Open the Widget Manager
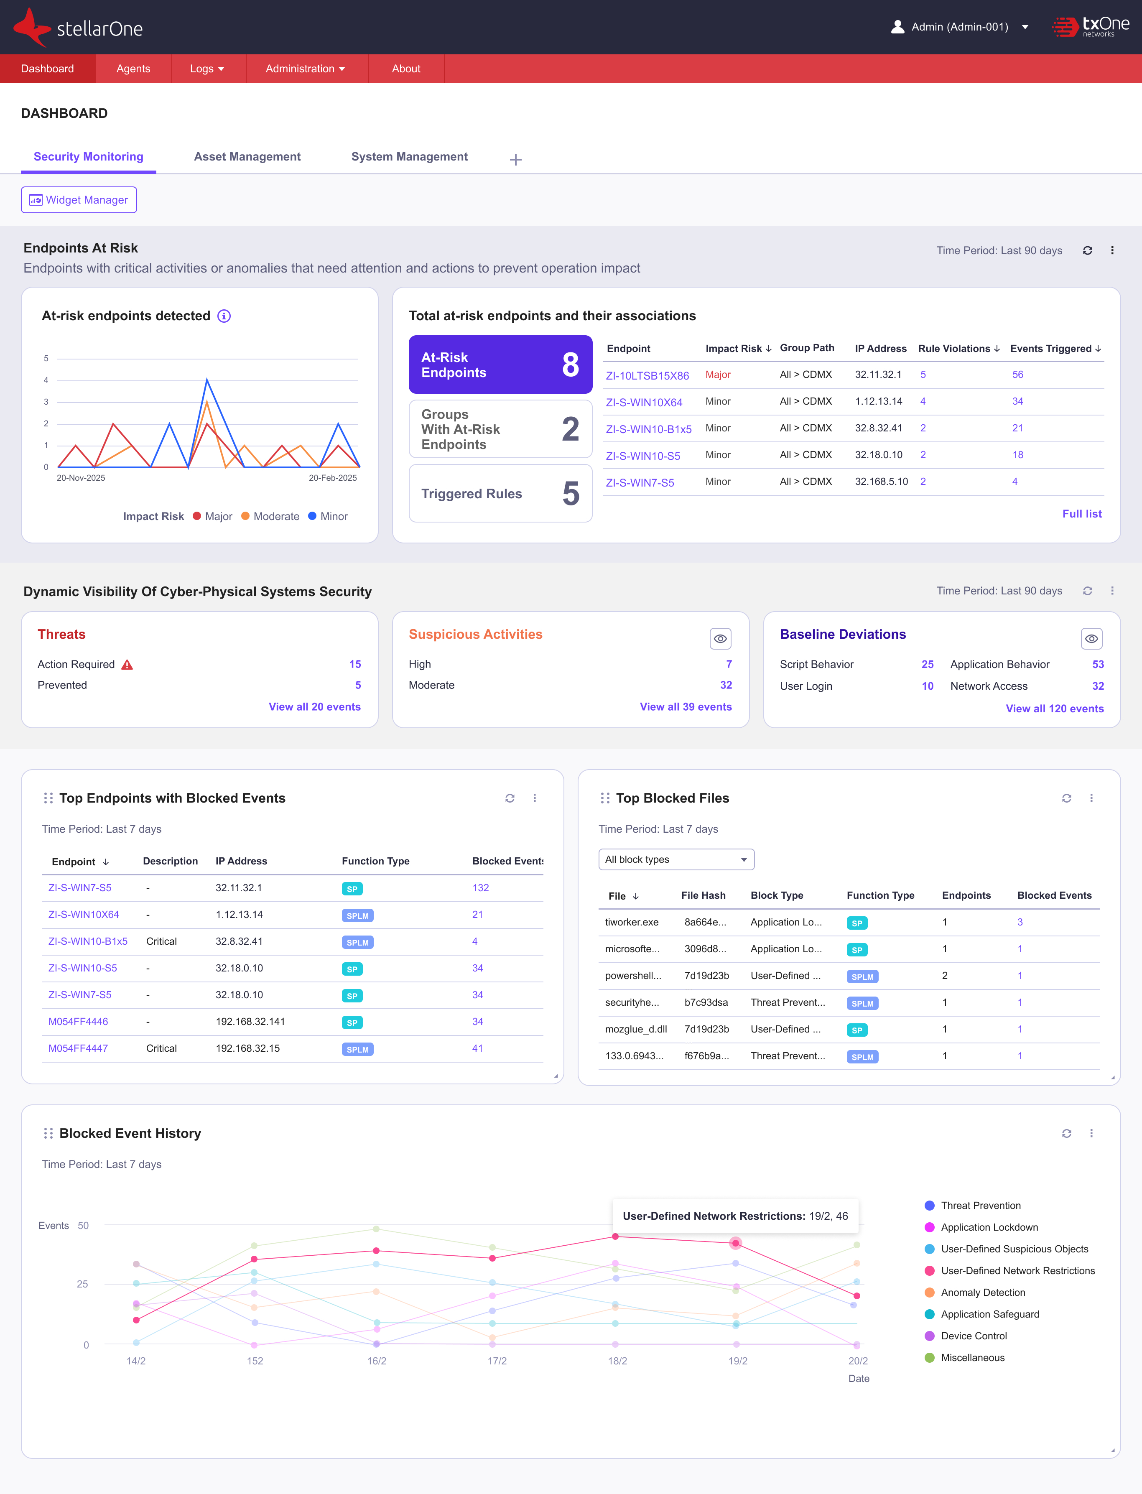Viewport: 1142px width, 1494px height. point(79,200)
